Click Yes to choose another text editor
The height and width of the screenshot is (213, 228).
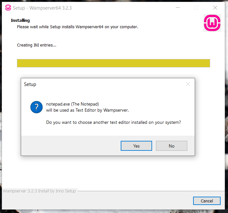click(136, 146)
